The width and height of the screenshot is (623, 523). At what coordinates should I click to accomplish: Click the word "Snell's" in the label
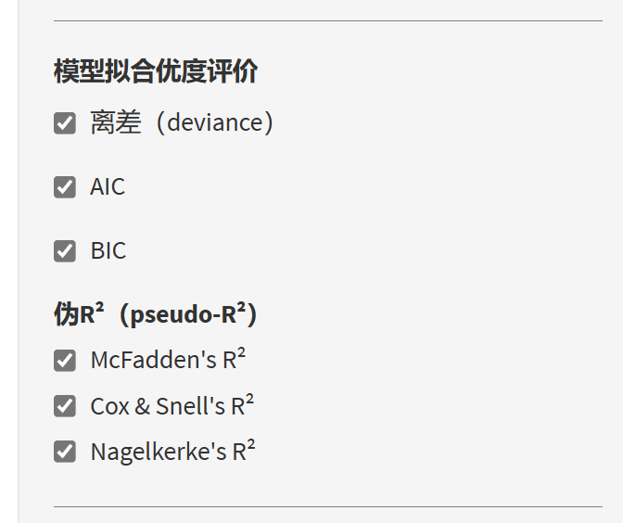[190, 406]
